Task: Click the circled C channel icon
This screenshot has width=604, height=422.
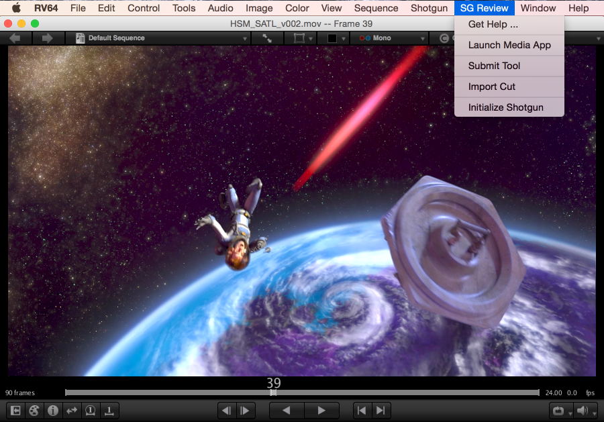Action: 444,38
